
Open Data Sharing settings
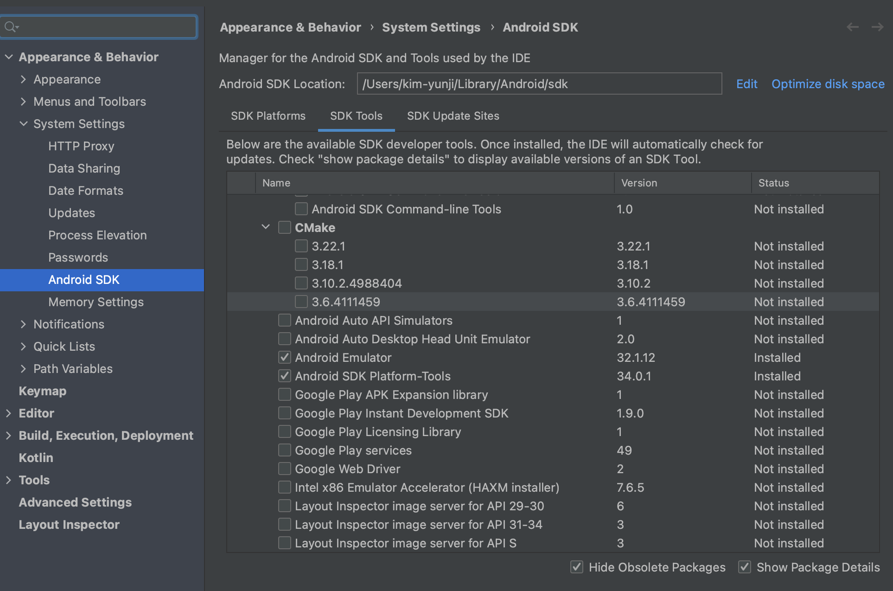pos(84,168)
